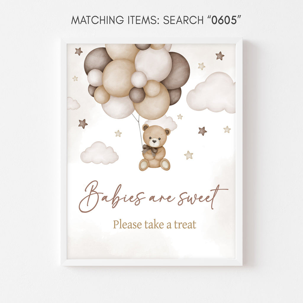Click the small cloud at the left frame edge
Screen dimensions: 303x303
coord(73,103)
